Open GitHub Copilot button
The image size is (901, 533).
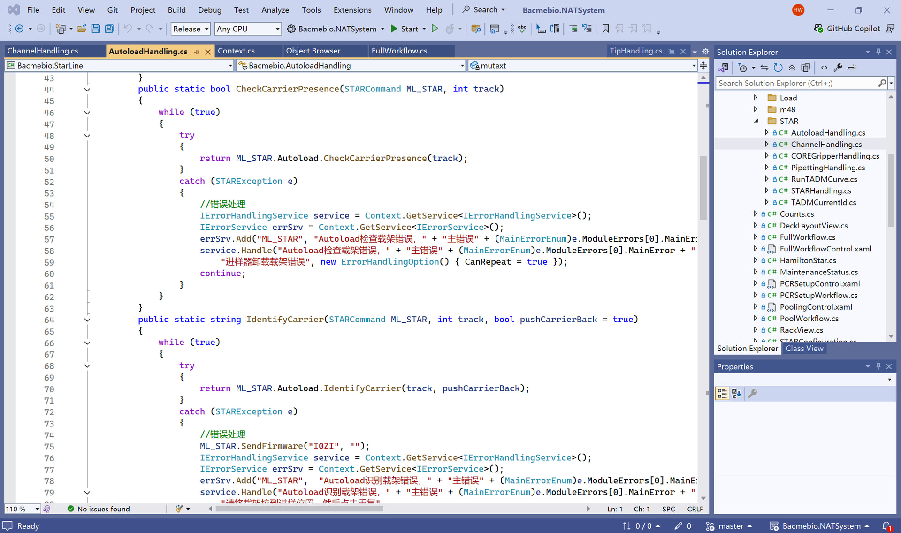tap(848, 29)
